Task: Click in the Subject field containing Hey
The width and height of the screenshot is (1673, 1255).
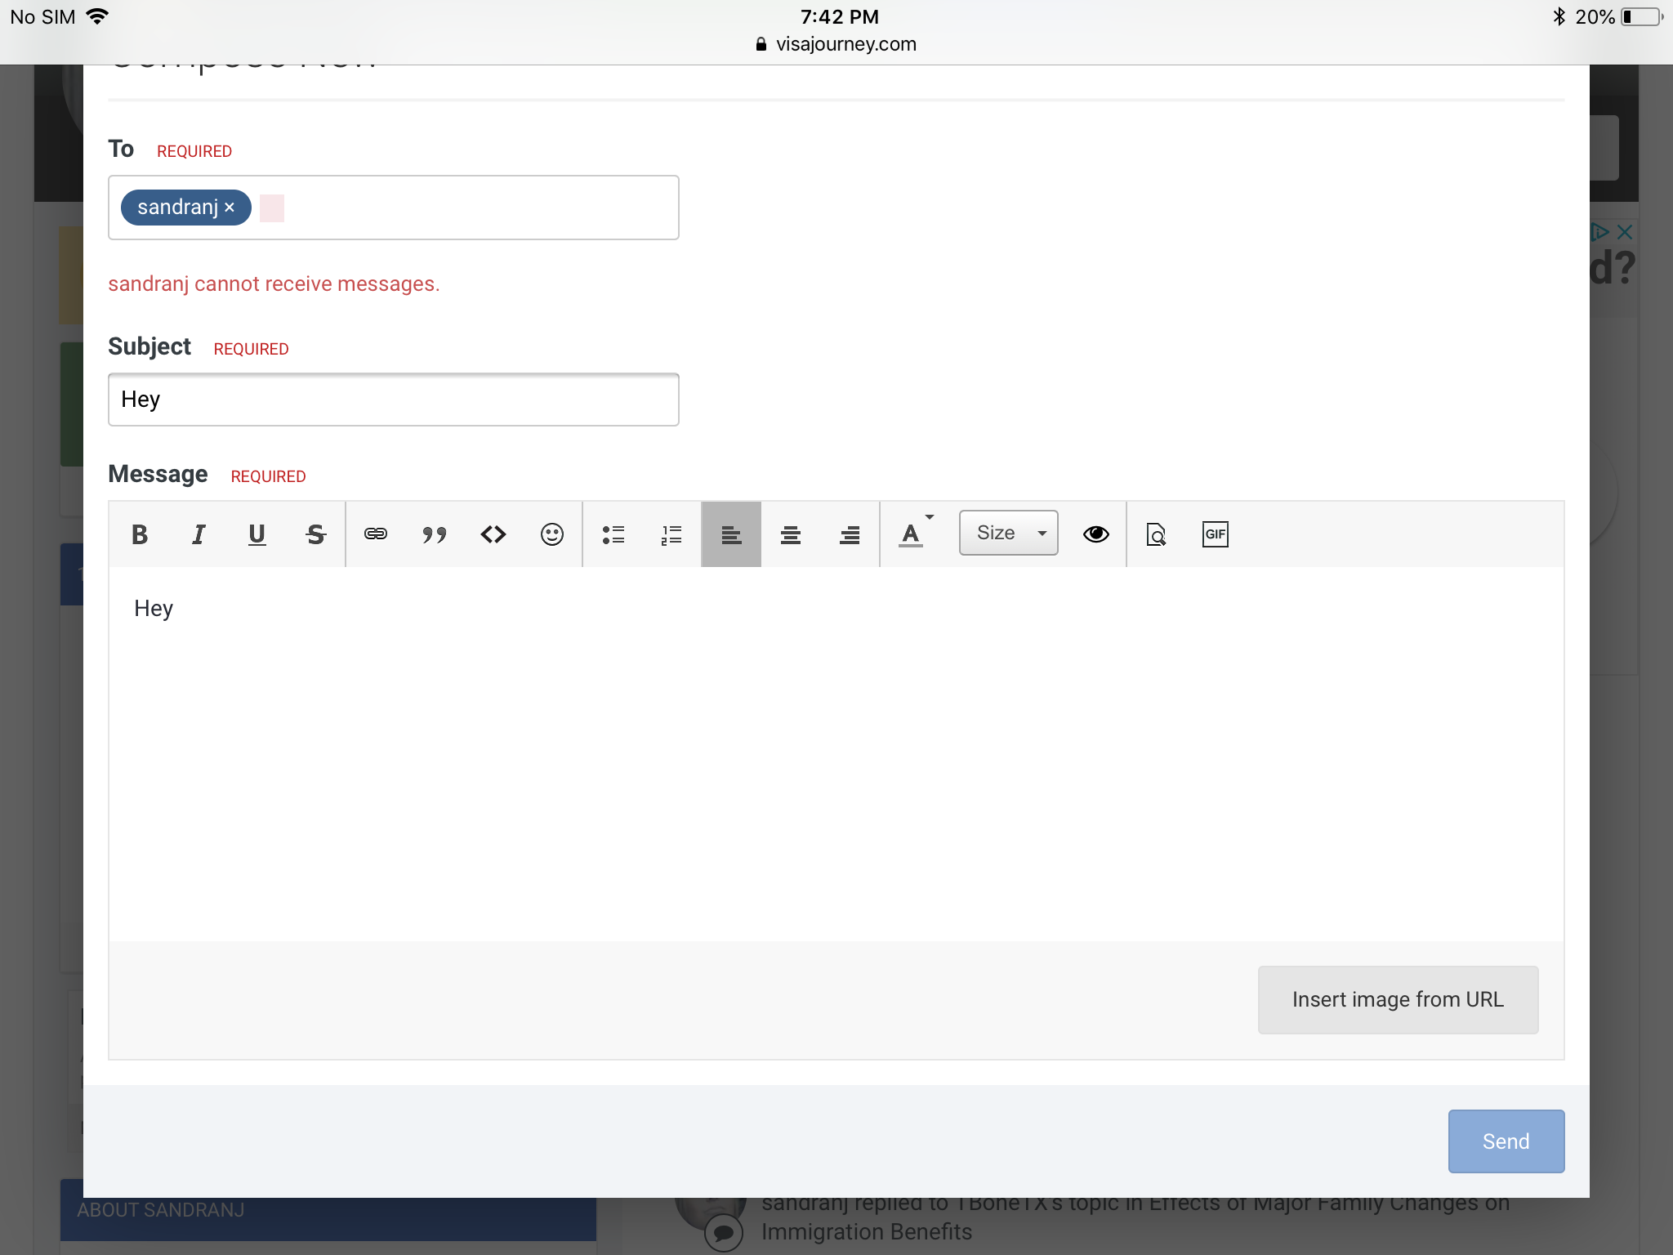Action: pyautogui.click(x=394, y=400)
